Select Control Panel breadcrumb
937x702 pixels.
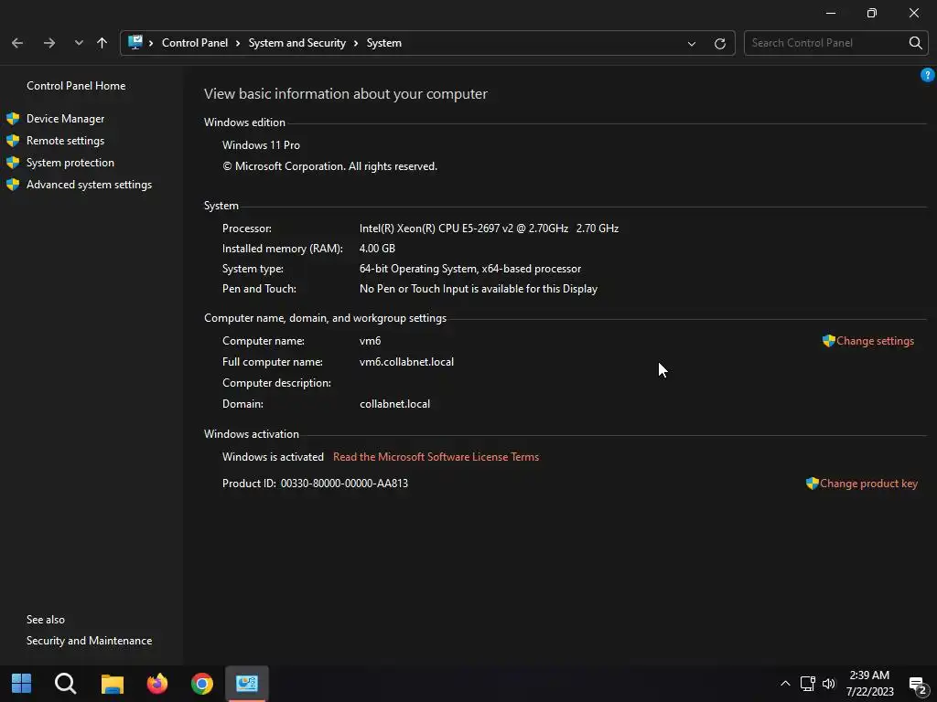(195, 43)
